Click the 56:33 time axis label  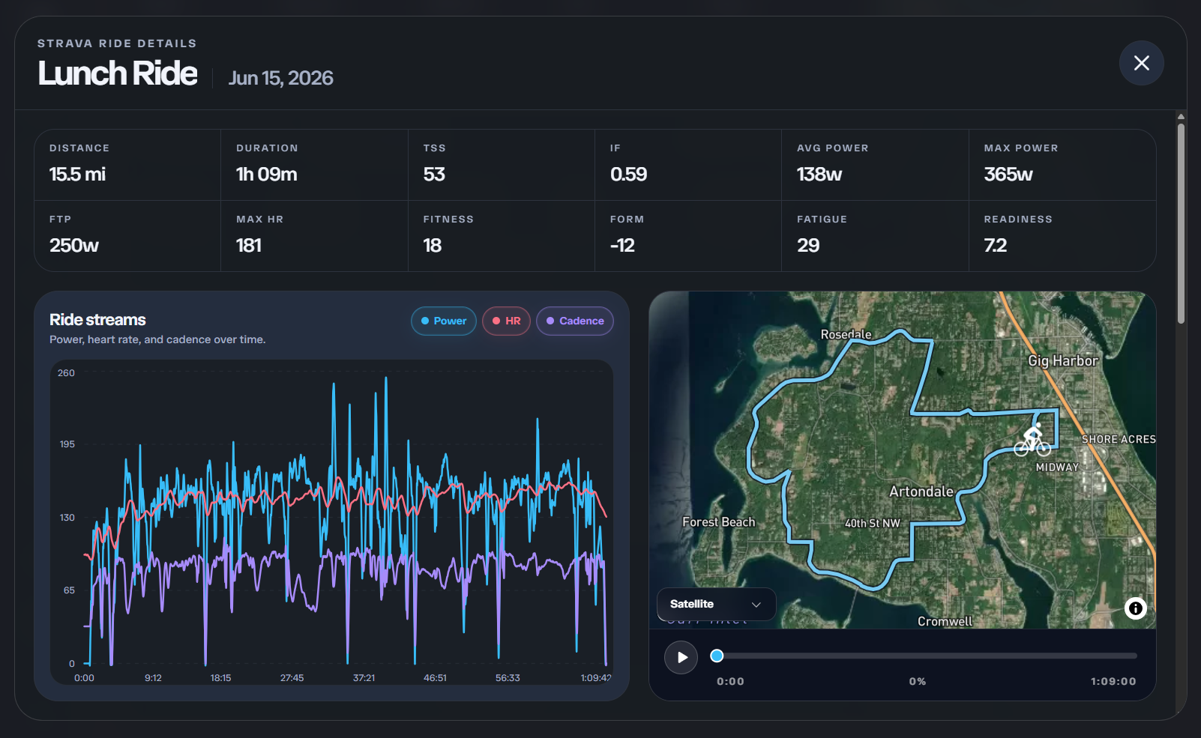coord(508,678)
